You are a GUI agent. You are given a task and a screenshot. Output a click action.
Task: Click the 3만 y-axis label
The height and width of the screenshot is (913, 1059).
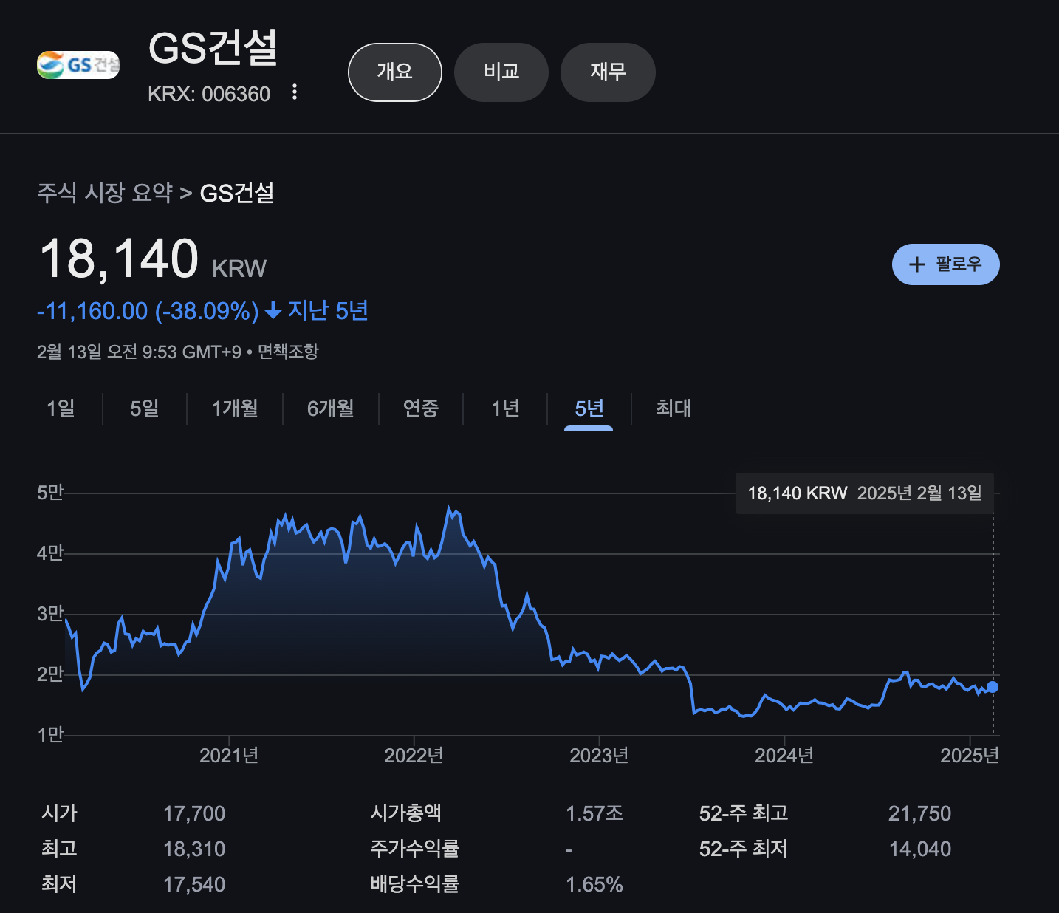pyautogui.click(x=50, y=614)
